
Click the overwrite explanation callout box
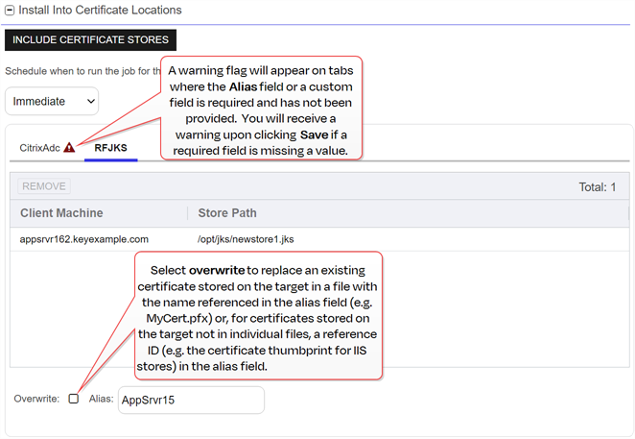[x=257, y=315]
